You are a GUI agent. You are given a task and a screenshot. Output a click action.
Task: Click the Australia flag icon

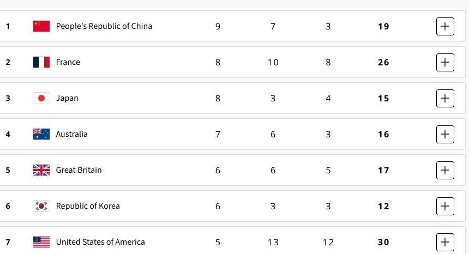click(41, 134)
